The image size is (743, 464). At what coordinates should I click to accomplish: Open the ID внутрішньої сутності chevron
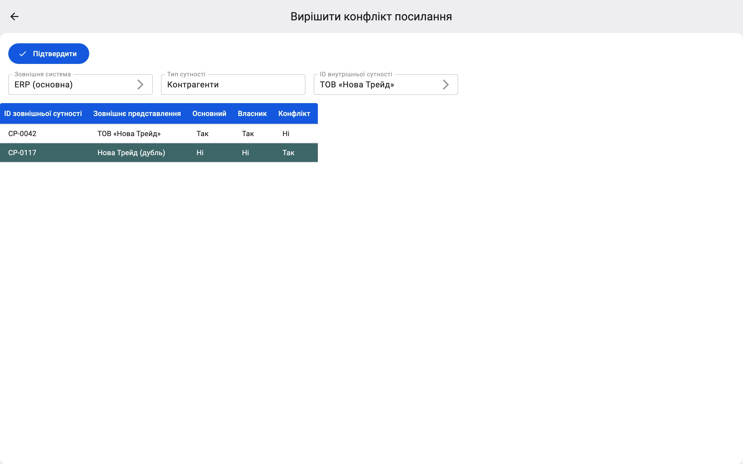tap(446, 85)
